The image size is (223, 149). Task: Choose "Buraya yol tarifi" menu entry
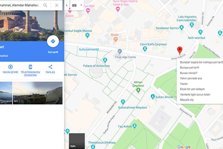click(x=189, y=67)
